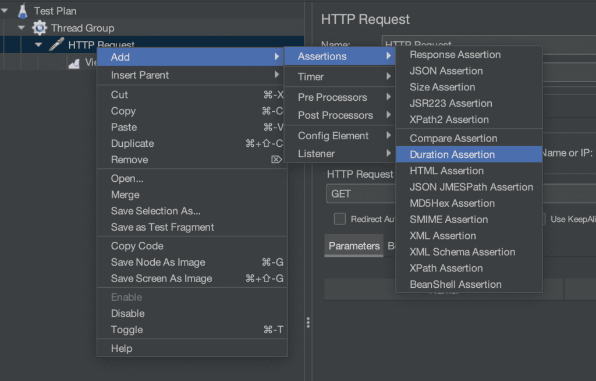Open the Add submenu
Screen dimensions: 596x381
point(190,57)
